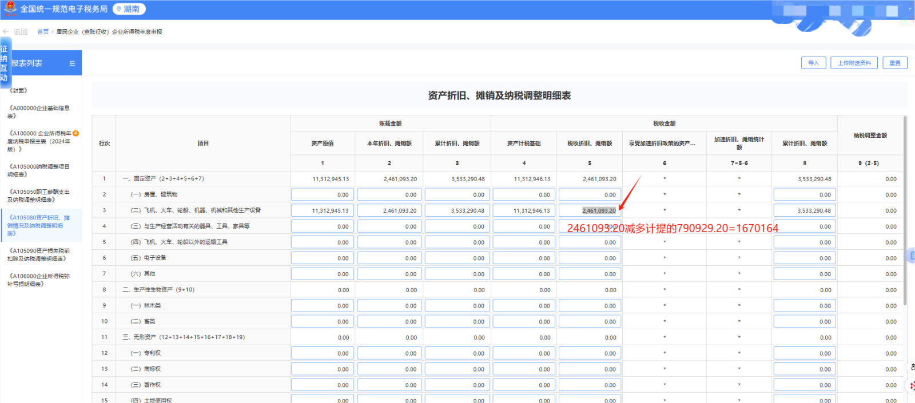915x403 pixels.
Task: Open the A100000 企业所得税年度纳税申报主表 report
Action: coord(39,141)
